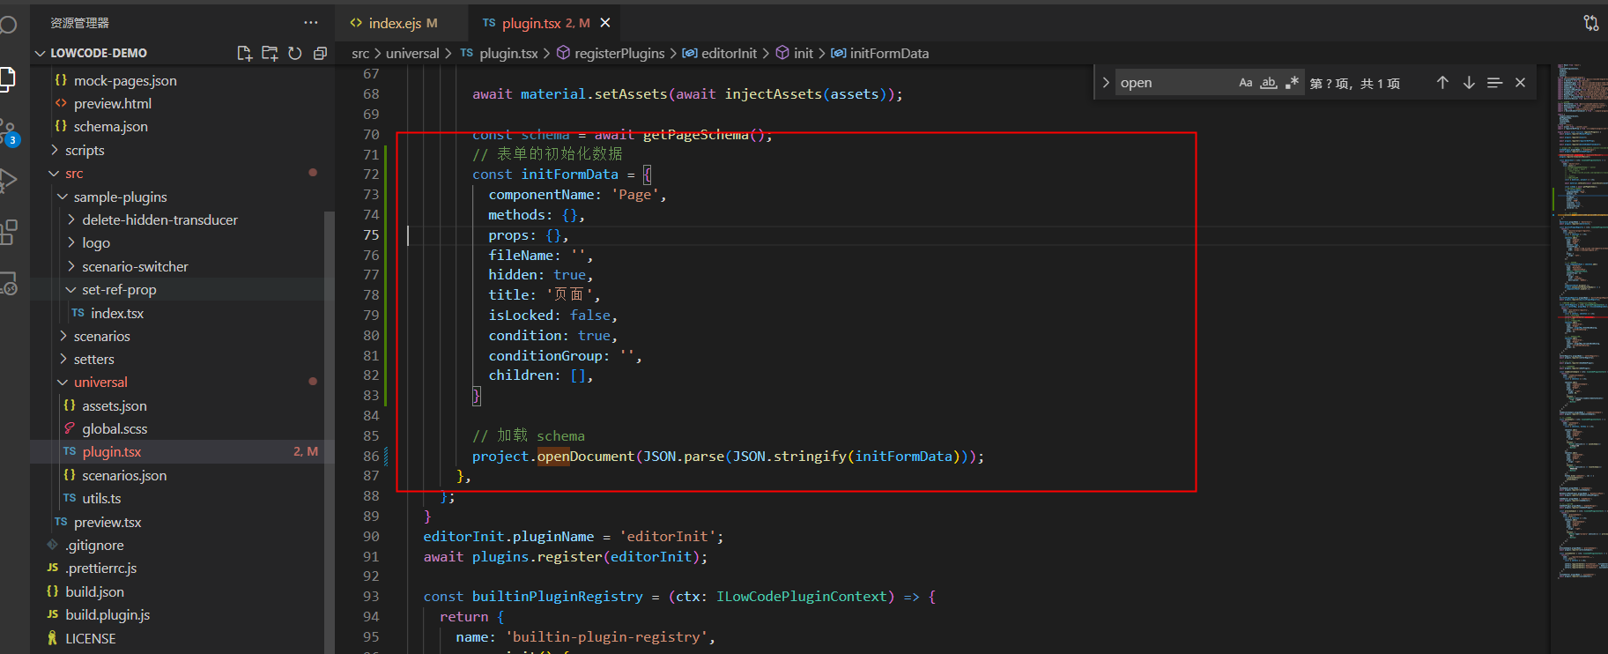The image size is (1608, 654).
Task: Open .prettierrc.js file
Action: (100, 568)
